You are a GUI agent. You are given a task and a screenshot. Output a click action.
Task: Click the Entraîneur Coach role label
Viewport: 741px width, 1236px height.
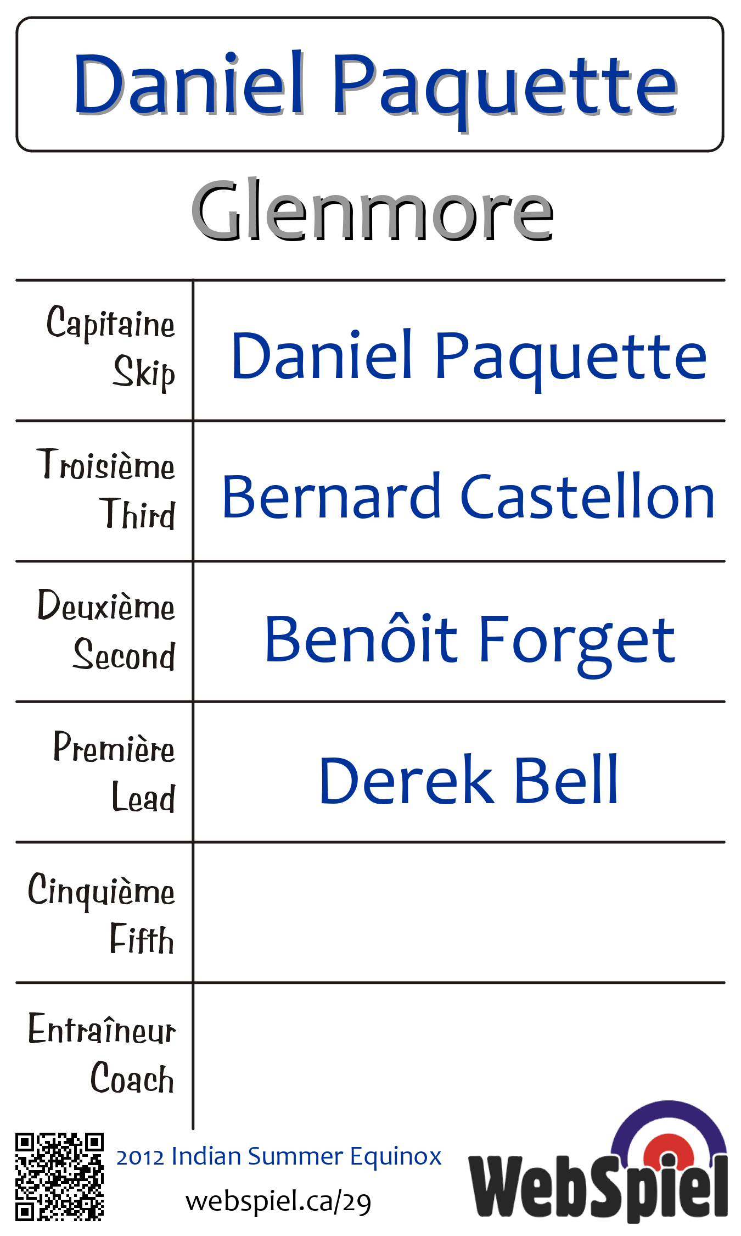coord(102,1053)
